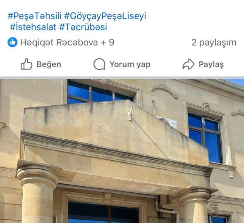The width and height of the screenshot is (244, 223).
Task: Open the #GöyçayPeşəLiseyi hashtag
Action: [x=105, y=16]
